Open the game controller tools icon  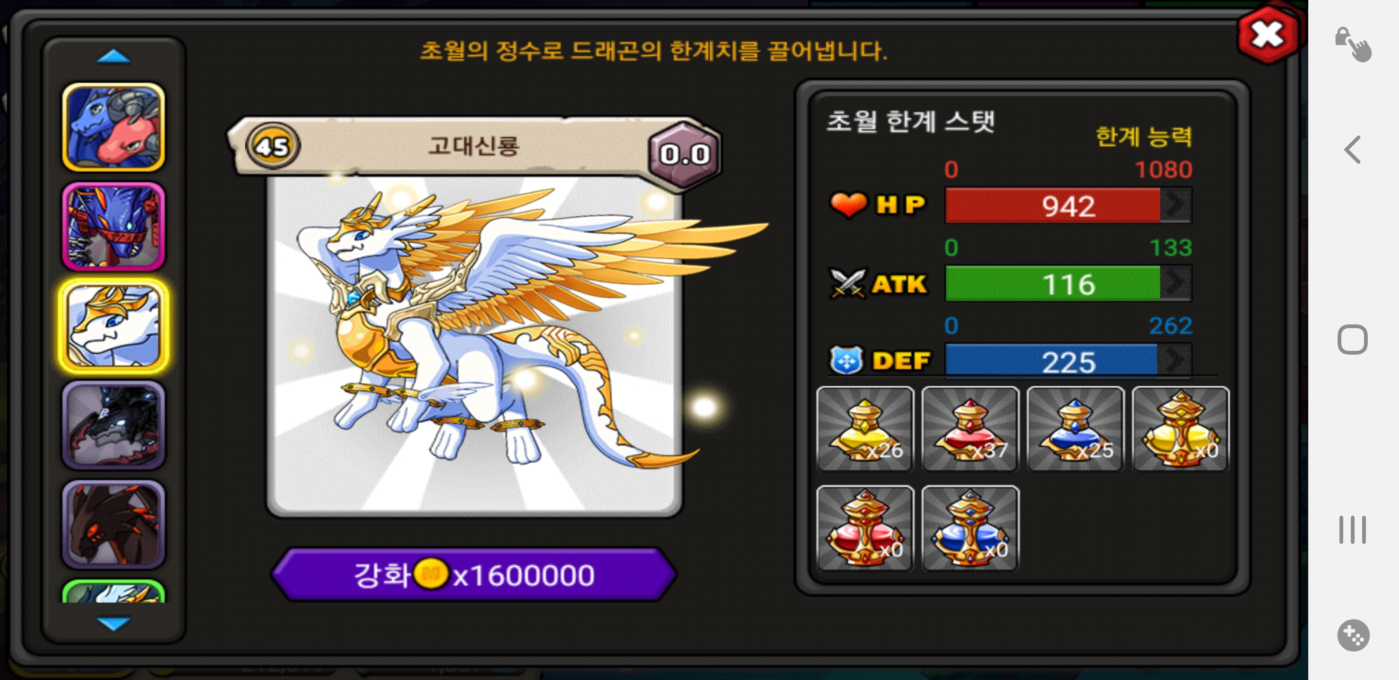[1353, 635]
